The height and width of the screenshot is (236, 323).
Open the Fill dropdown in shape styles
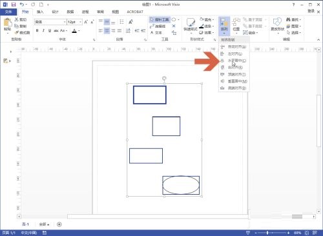coord(207,19)
